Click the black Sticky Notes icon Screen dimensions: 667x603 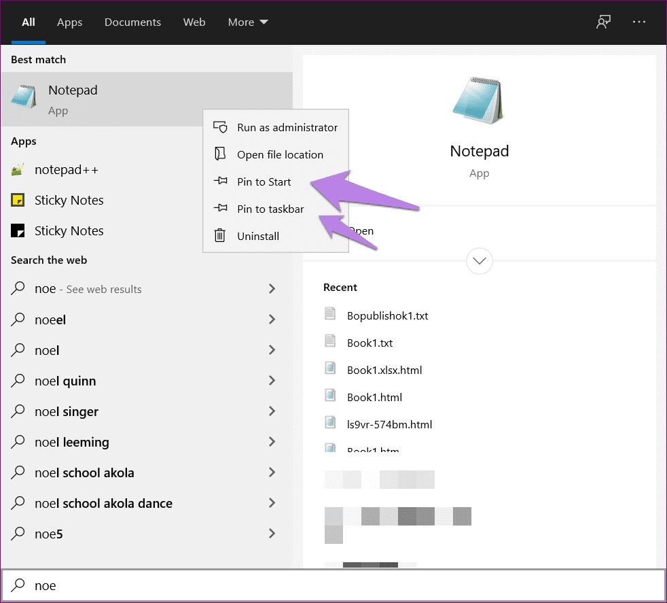tap(19, 230)
